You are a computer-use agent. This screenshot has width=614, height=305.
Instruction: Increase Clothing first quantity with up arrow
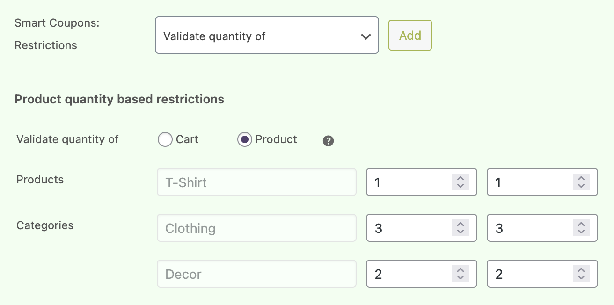(460, 225)
